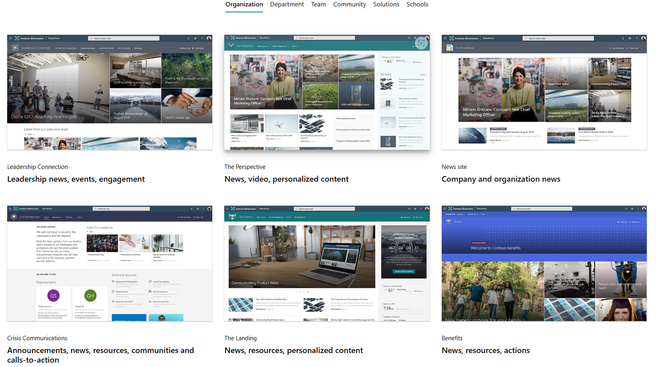This screenshot has width=656, height=367.
Task: Select 'Company and organization news' heading
Action: 501,179
